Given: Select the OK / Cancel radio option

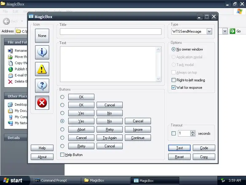Looking at the screenshot, I should click(62, 105).
